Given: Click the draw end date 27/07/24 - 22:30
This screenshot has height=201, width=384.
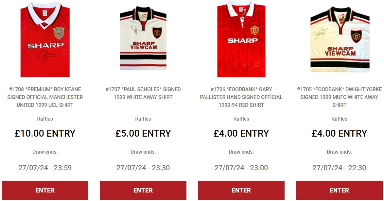Looking at the screenshot, I should point(340,168).
